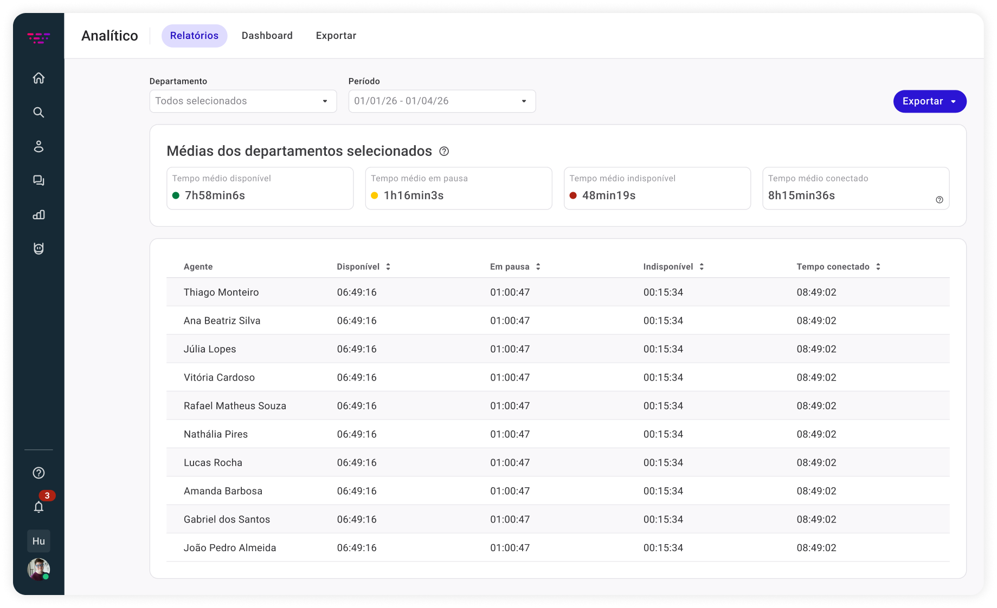997x608 pixels.
Task: Open the bot icon in sidebar
Action: tap(38, 249)
